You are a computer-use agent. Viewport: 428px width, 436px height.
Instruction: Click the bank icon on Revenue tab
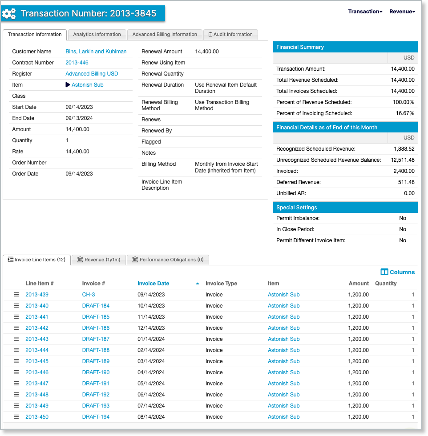coord(80,260)
